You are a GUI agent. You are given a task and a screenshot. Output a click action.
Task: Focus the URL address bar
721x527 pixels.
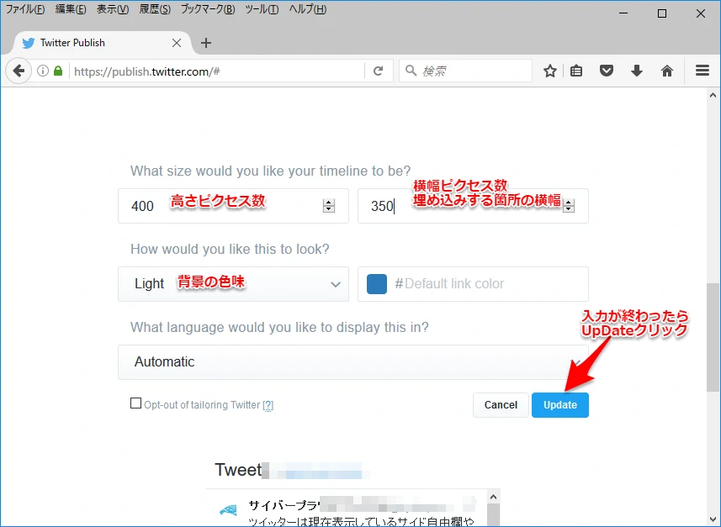point(217,71)
